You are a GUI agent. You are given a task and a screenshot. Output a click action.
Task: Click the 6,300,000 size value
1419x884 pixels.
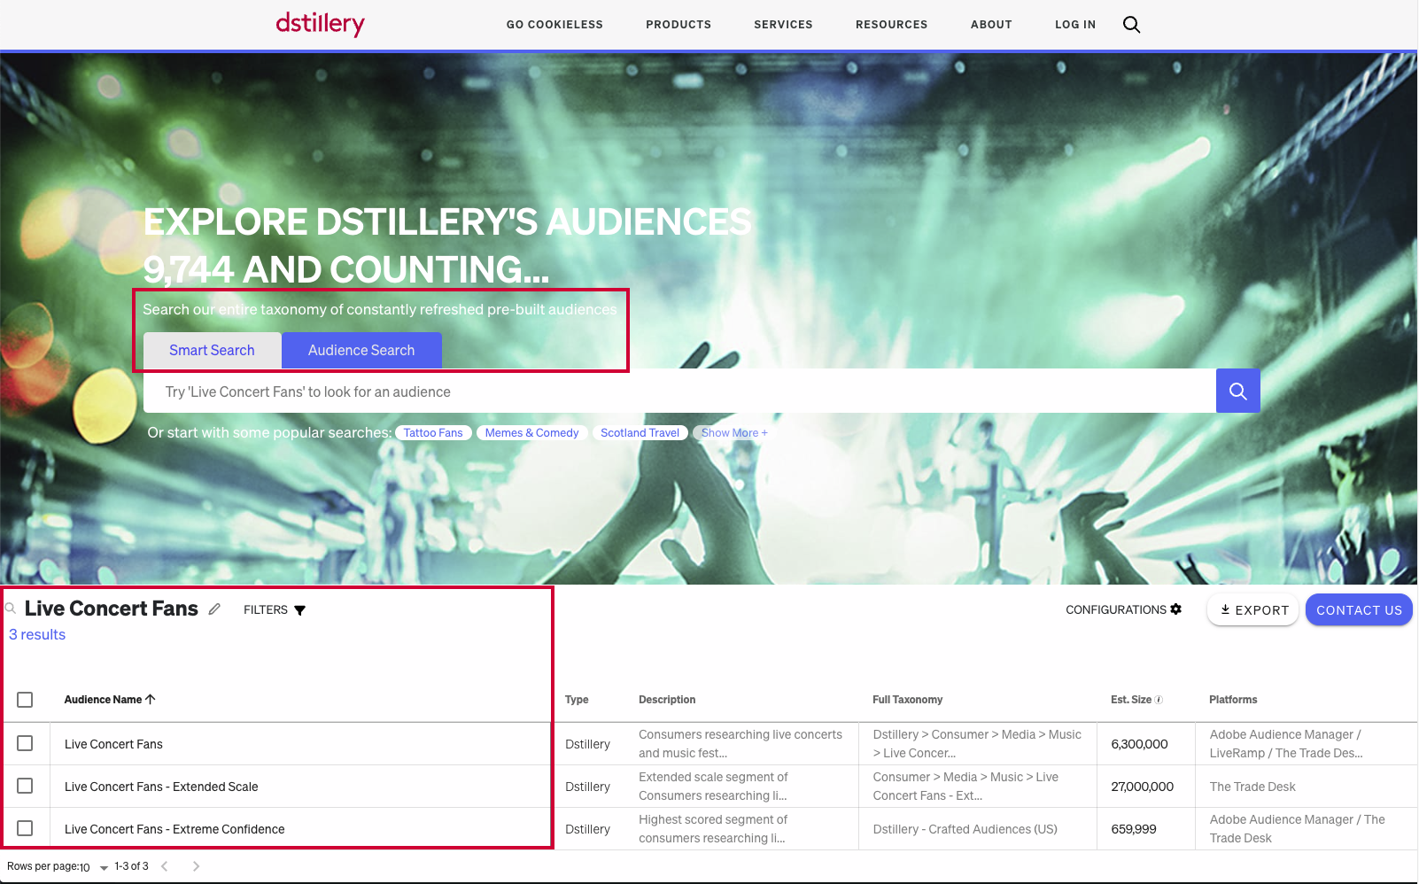1139,744
